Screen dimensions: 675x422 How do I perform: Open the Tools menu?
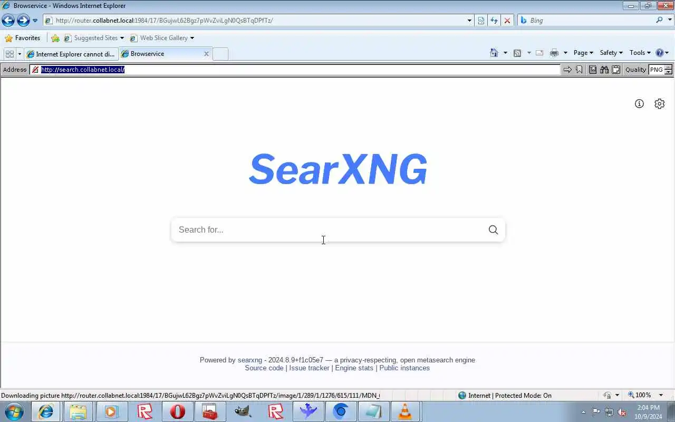click(640, 53)
